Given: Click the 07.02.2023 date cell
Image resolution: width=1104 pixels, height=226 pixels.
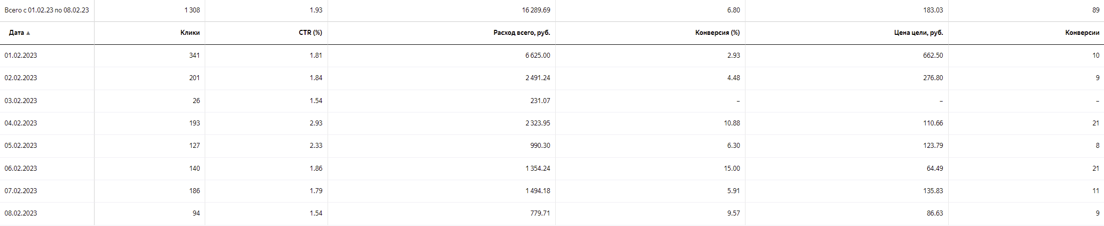Looking at the screenshot, I should pos(21,191).
